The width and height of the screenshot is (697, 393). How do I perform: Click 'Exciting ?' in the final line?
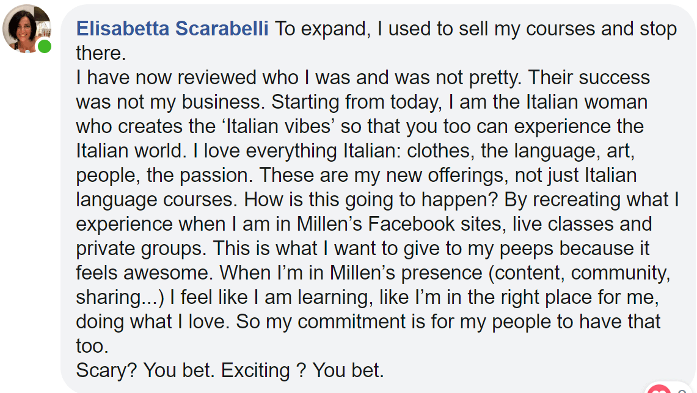264,371
